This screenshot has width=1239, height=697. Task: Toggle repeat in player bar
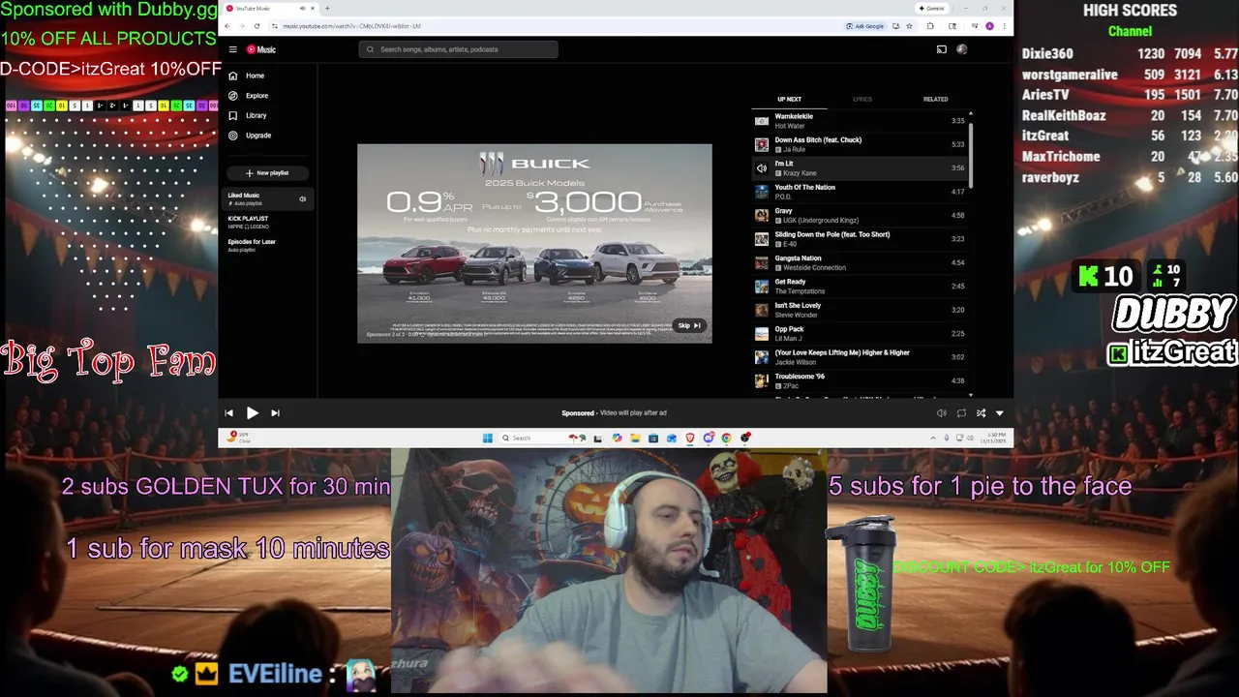click(961, 413)
